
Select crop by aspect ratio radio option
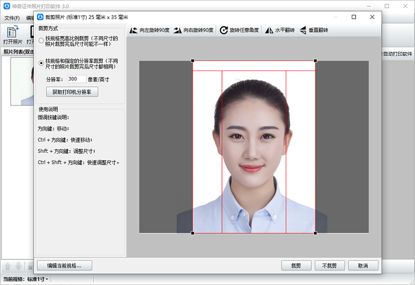tap(41, 41)
